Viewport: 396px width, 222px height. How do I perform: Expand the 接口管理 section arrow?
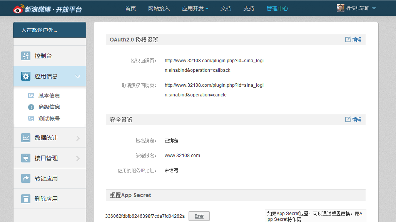pyautogui.click(x=78, y=158)
